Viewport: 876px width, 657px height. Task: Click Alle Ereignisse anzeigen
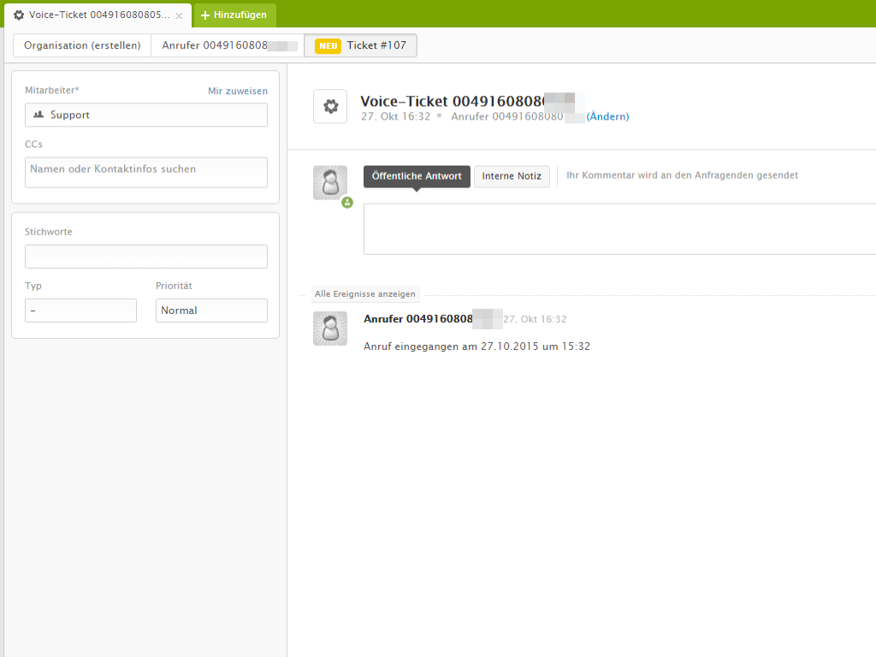pos(365,294)
